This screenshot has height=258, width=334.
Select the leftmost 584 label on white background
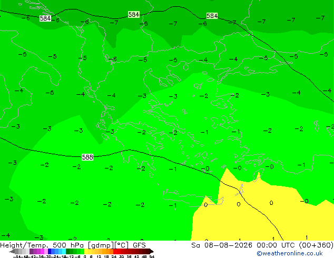coord(45,18)
